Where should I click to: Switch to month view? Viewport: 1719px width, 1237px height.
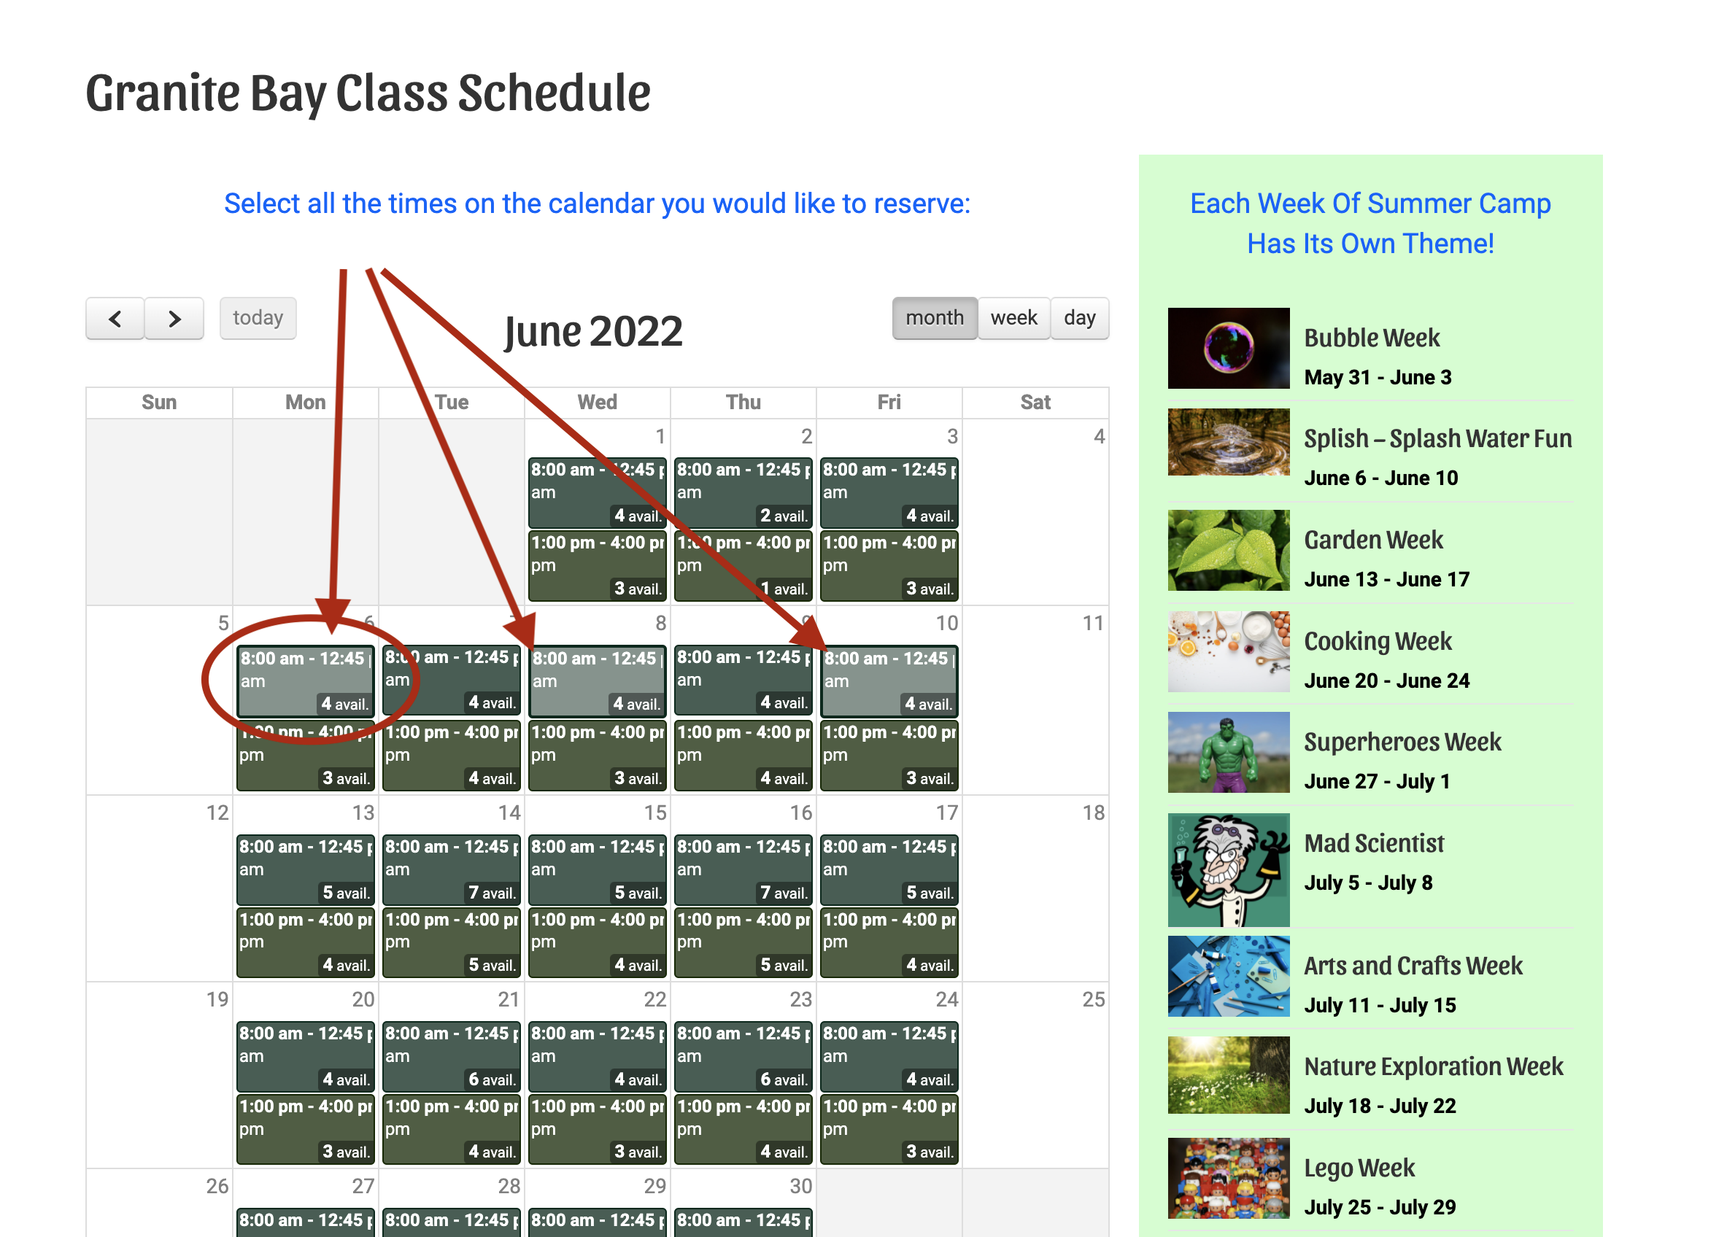934,317
